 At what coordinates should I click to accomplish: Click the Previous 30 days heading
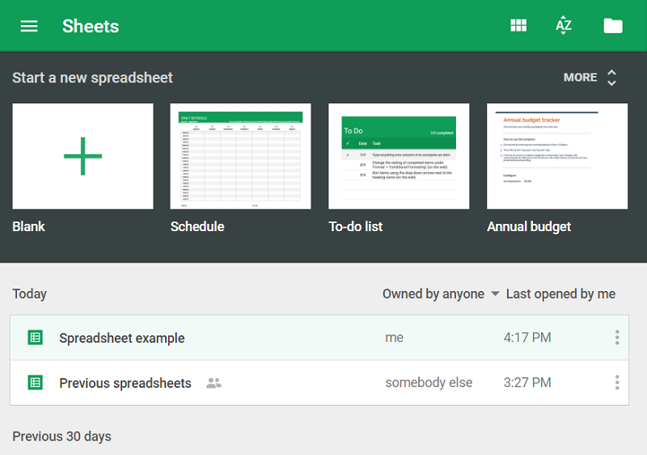pos(61,436)
